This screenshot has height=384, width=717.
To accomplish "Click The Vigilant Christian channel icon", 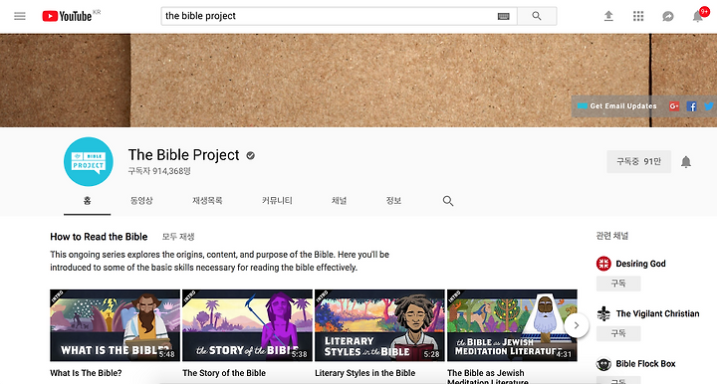I will (x=603, y=313).
